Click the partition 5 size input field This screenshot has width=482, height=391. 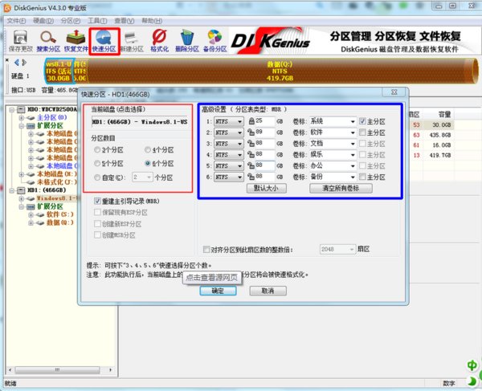(264, 165)
